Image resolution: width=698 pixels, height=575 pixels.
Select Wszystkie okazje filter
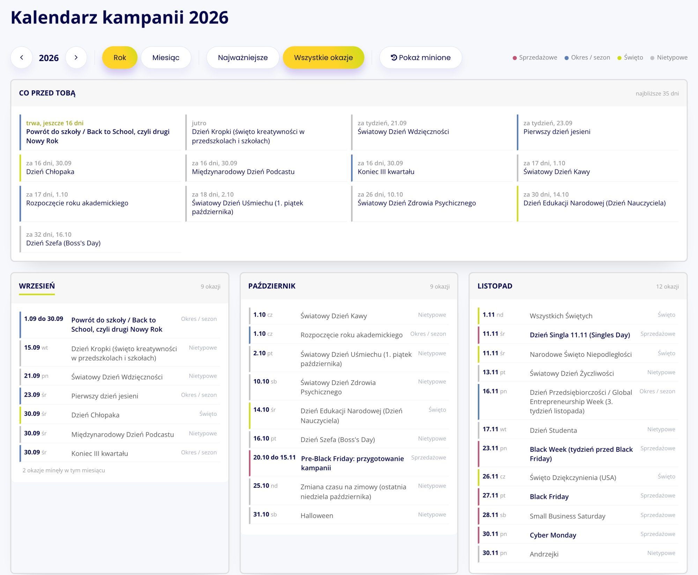tap(324, 58)
